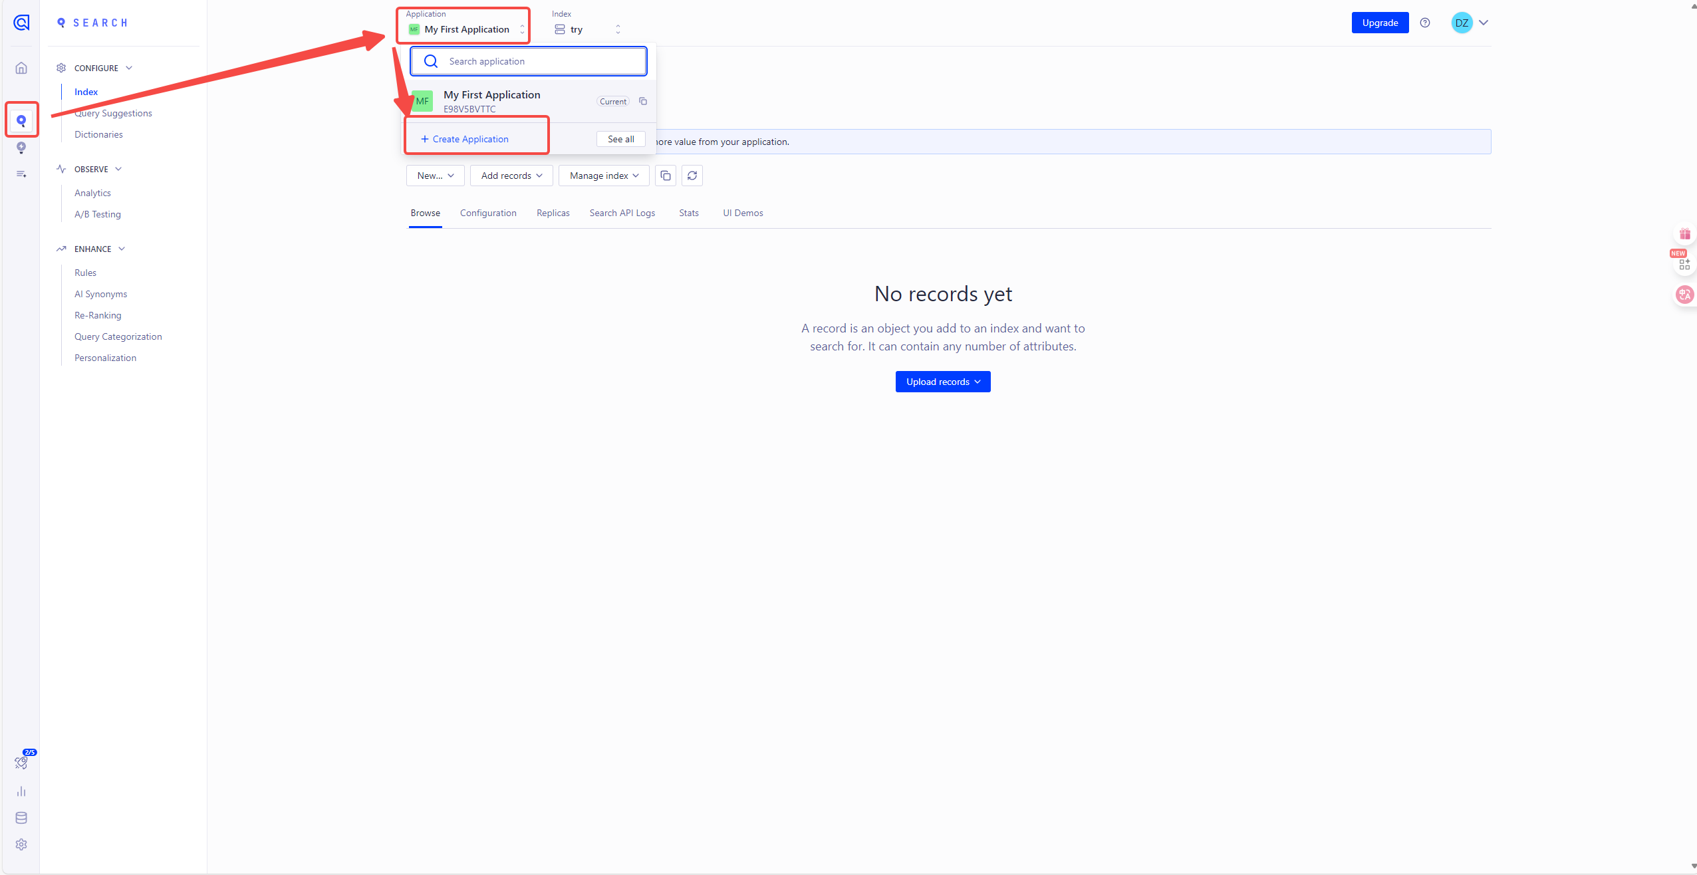Collapse the CONFIGURE section
This screenshot has width=1697, height=875.
coord(129,68)
